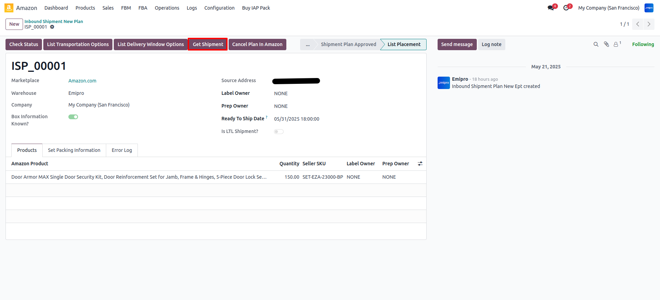Click the Emipro user avatar top right
This screenshot has width=660, height=300.
(649, 8)
